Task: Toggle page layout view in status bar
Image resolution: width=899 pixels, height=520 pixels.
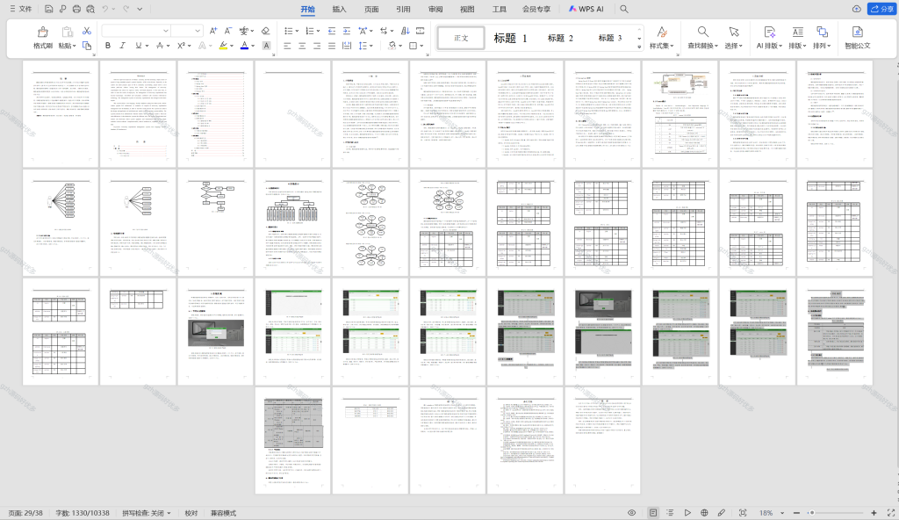Action: 653,513
